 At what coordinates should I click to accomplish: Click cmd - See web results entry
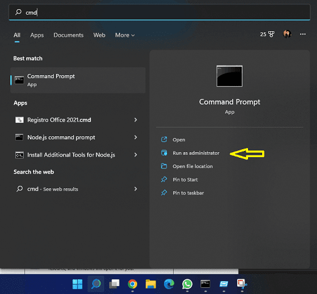coord(78,189)
